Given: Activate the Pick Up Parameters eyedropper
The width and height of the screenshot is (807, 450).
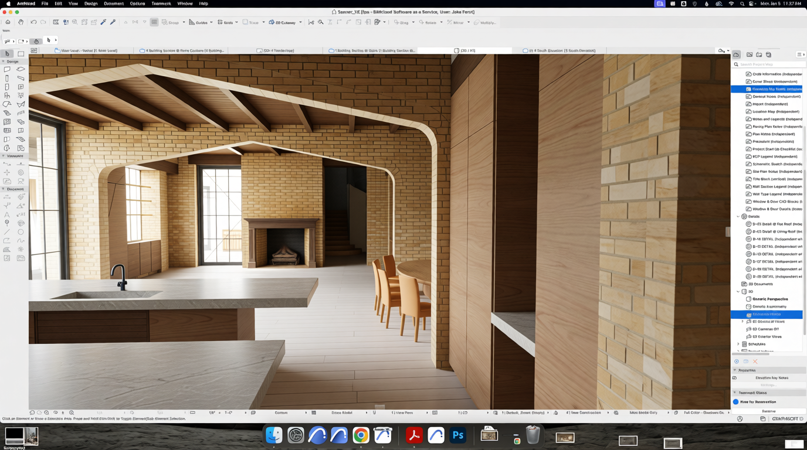Looking at the screenshot, I should [x=103, y=22].
